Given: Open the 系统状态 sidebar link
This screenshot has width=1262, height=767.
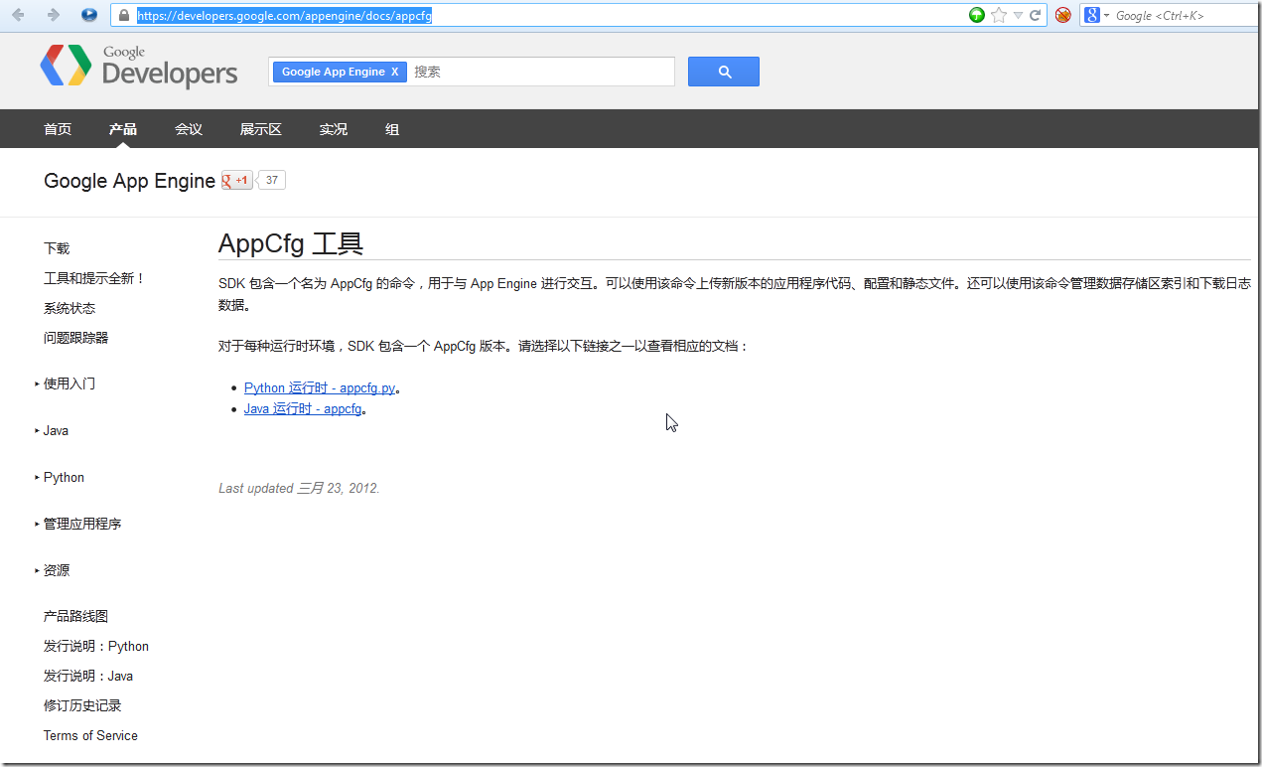Looking at the screenshot, I should pos(70,308).
